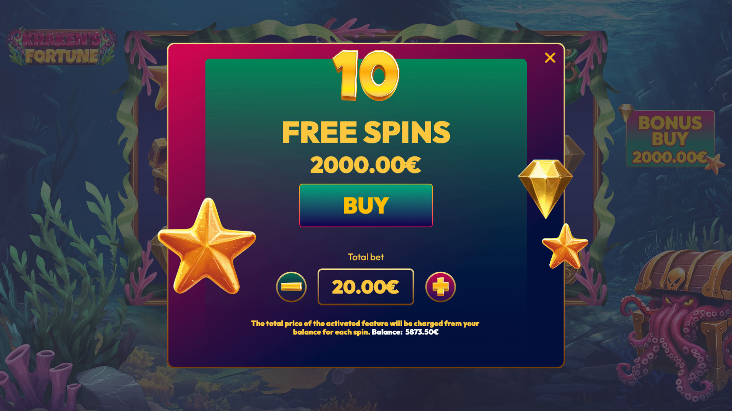
Task: Click the feature charge disclaimer text
Action: coord(365,328)
